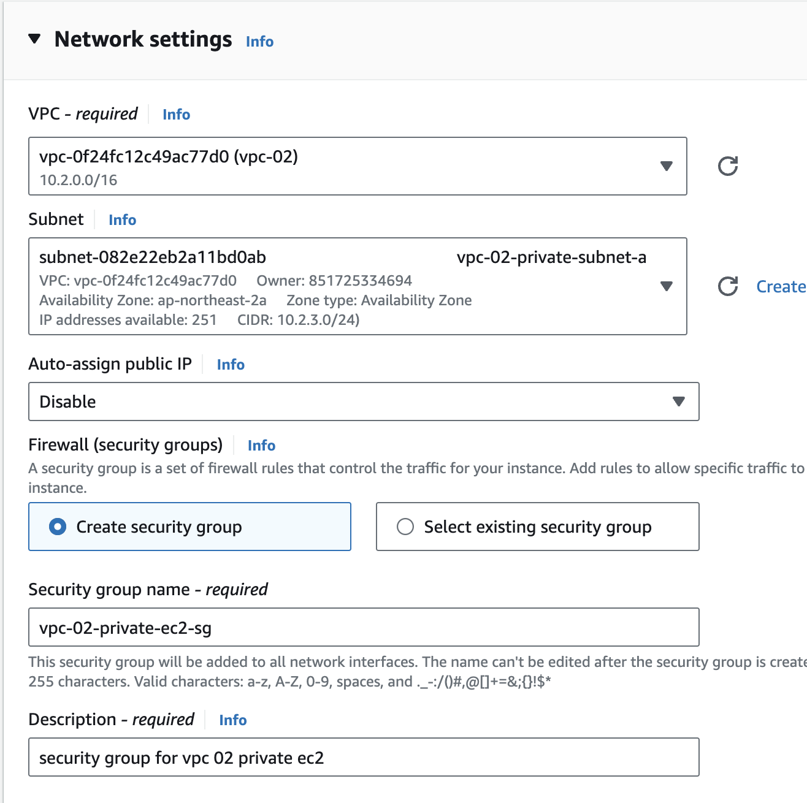Open Info link beside Network settings
This screenshot has height=803, width=807.
pos(259,42)
